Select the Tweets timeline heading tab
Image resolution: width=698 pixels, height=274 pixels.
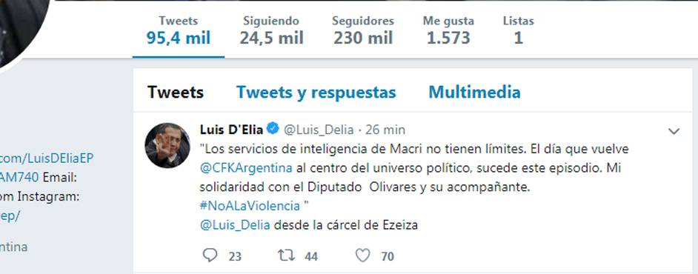[x=176, y=92]
